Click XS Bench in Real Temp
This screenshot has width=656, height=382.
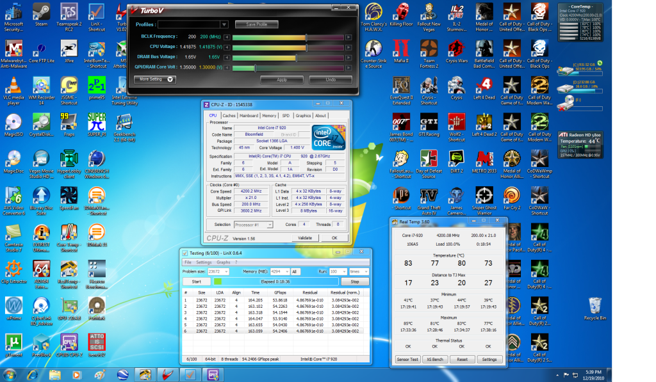coord(435,360)
